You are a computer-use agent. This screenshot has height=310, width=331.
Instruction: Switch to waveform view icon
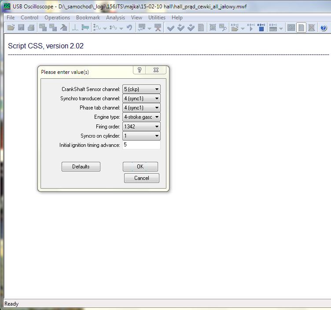[291, 28]
